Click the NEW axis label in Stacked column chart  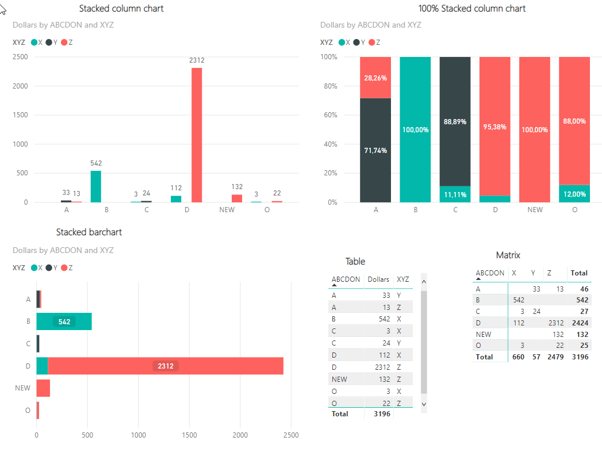click(x=227, y=210)
